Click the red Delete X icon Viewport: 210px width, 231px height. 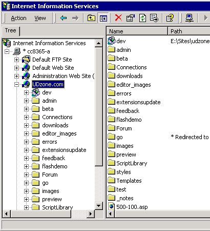click(118, 18)
